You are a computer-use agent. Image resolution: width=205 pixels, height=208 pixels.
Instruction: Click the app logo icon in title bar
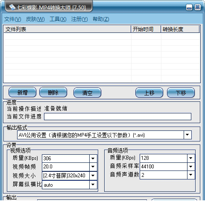tap(12, 7)
